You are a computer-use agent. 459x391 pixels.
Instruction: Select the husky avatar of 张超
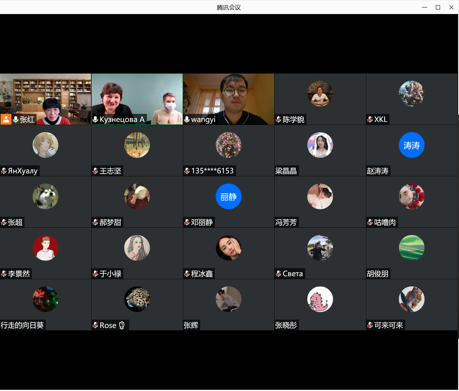click(x=45, y=196)
